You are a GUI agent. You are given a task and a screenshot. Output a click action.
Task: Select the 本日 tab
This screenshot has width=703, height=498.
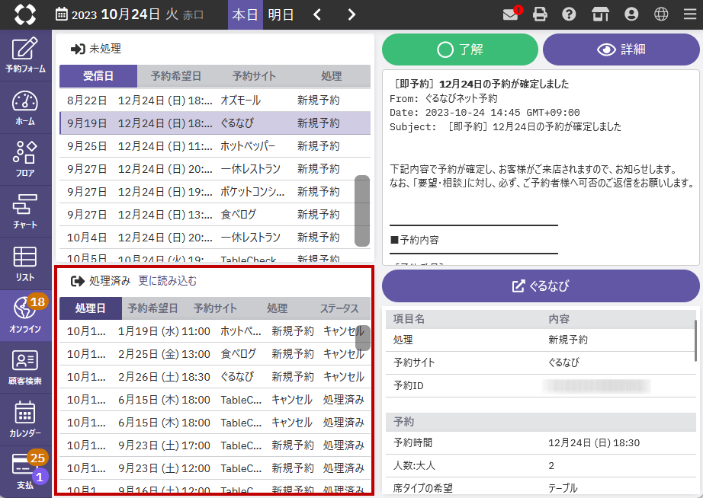click(x=245, y=14)
